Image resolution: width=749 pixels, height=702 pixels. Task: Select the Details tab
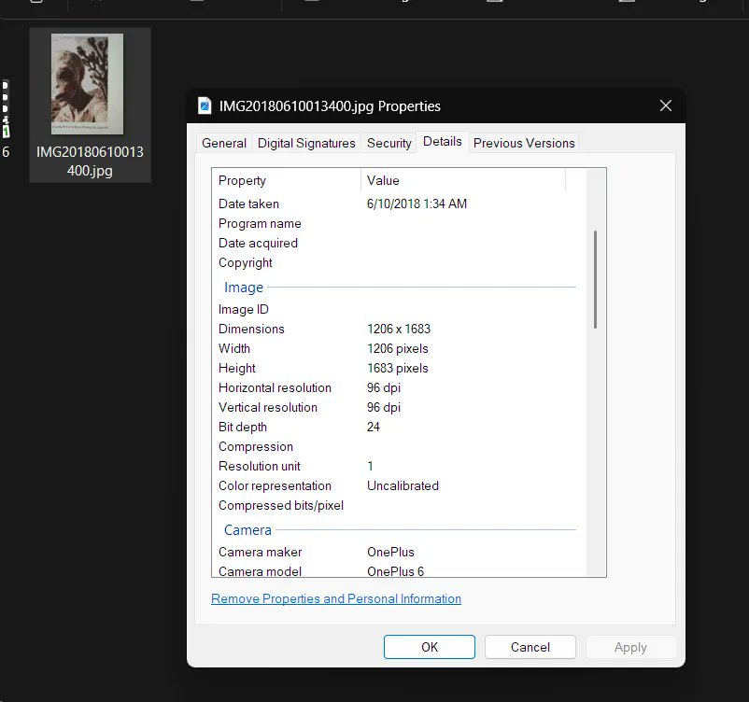click(443, 141)
